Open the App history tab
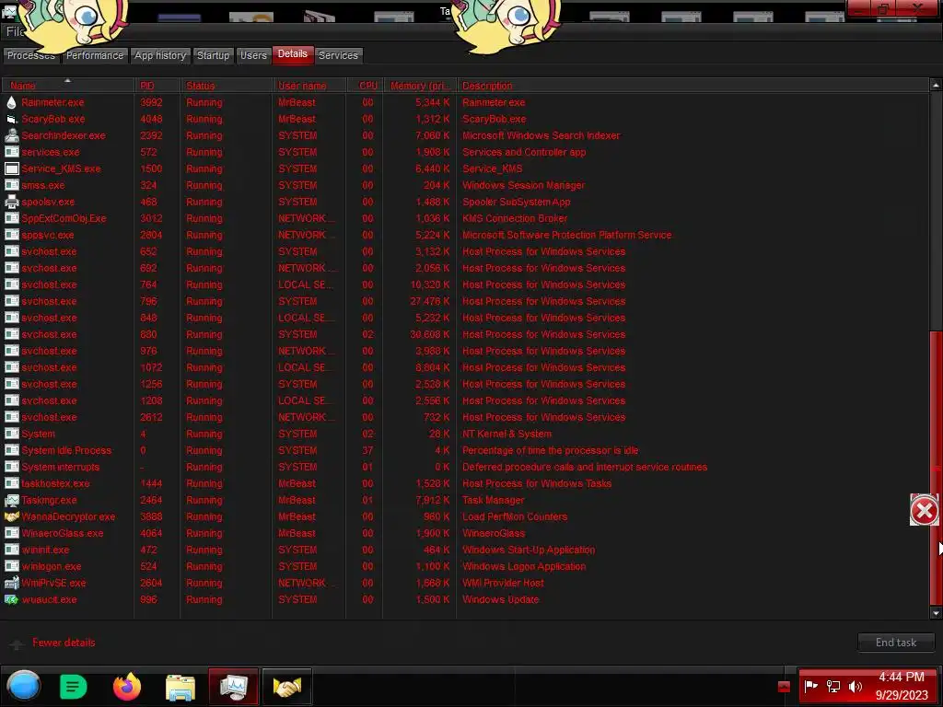This screenshot has width=943, height=707. click(160, 55)
